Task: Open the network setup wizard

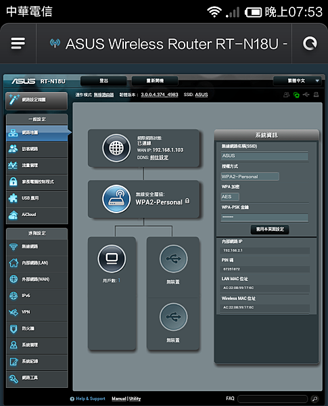Action: 37,100
